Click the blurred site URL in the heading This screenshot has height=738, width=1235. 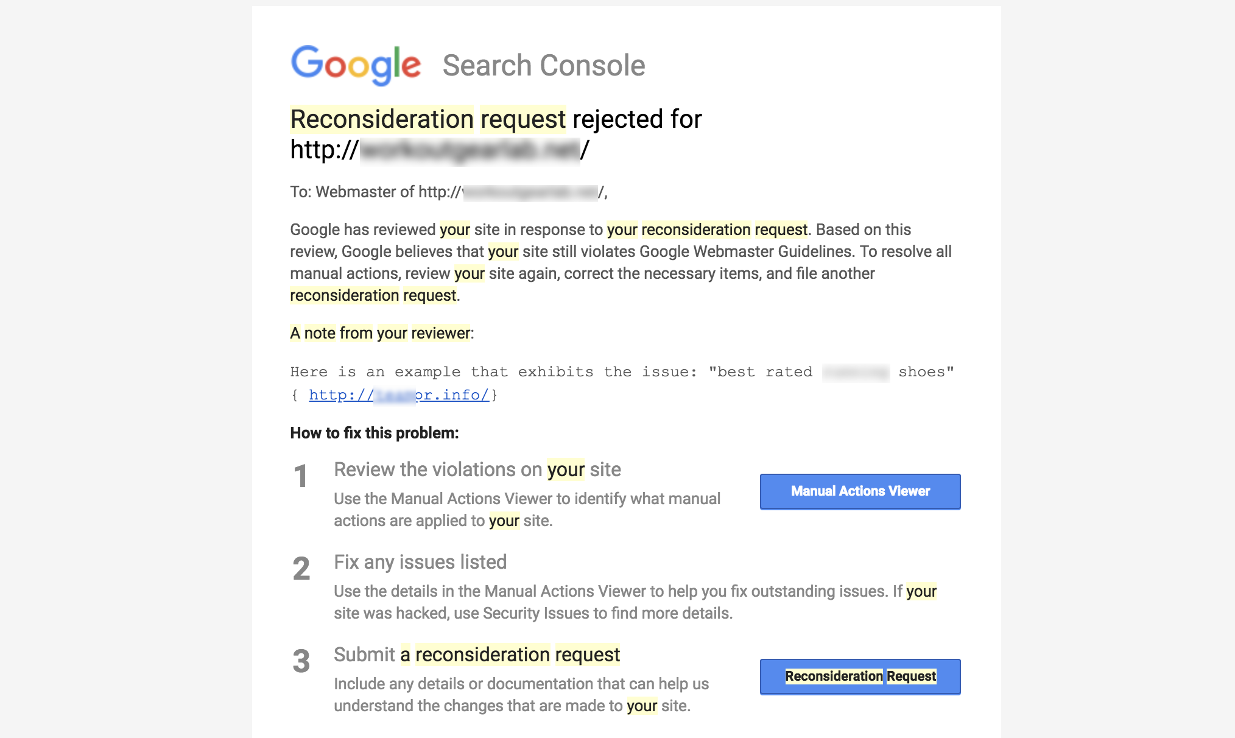(x=470, y=150)
